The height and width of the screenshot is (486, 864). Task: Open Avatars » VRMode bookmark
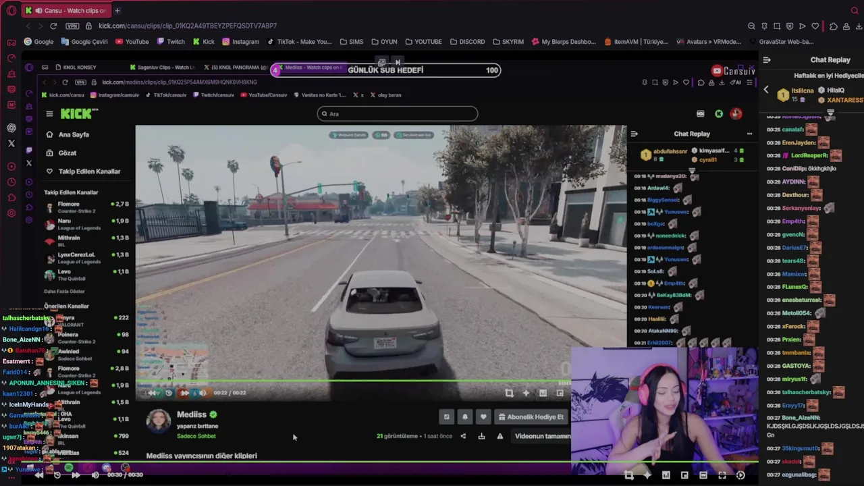coord(709,42)
